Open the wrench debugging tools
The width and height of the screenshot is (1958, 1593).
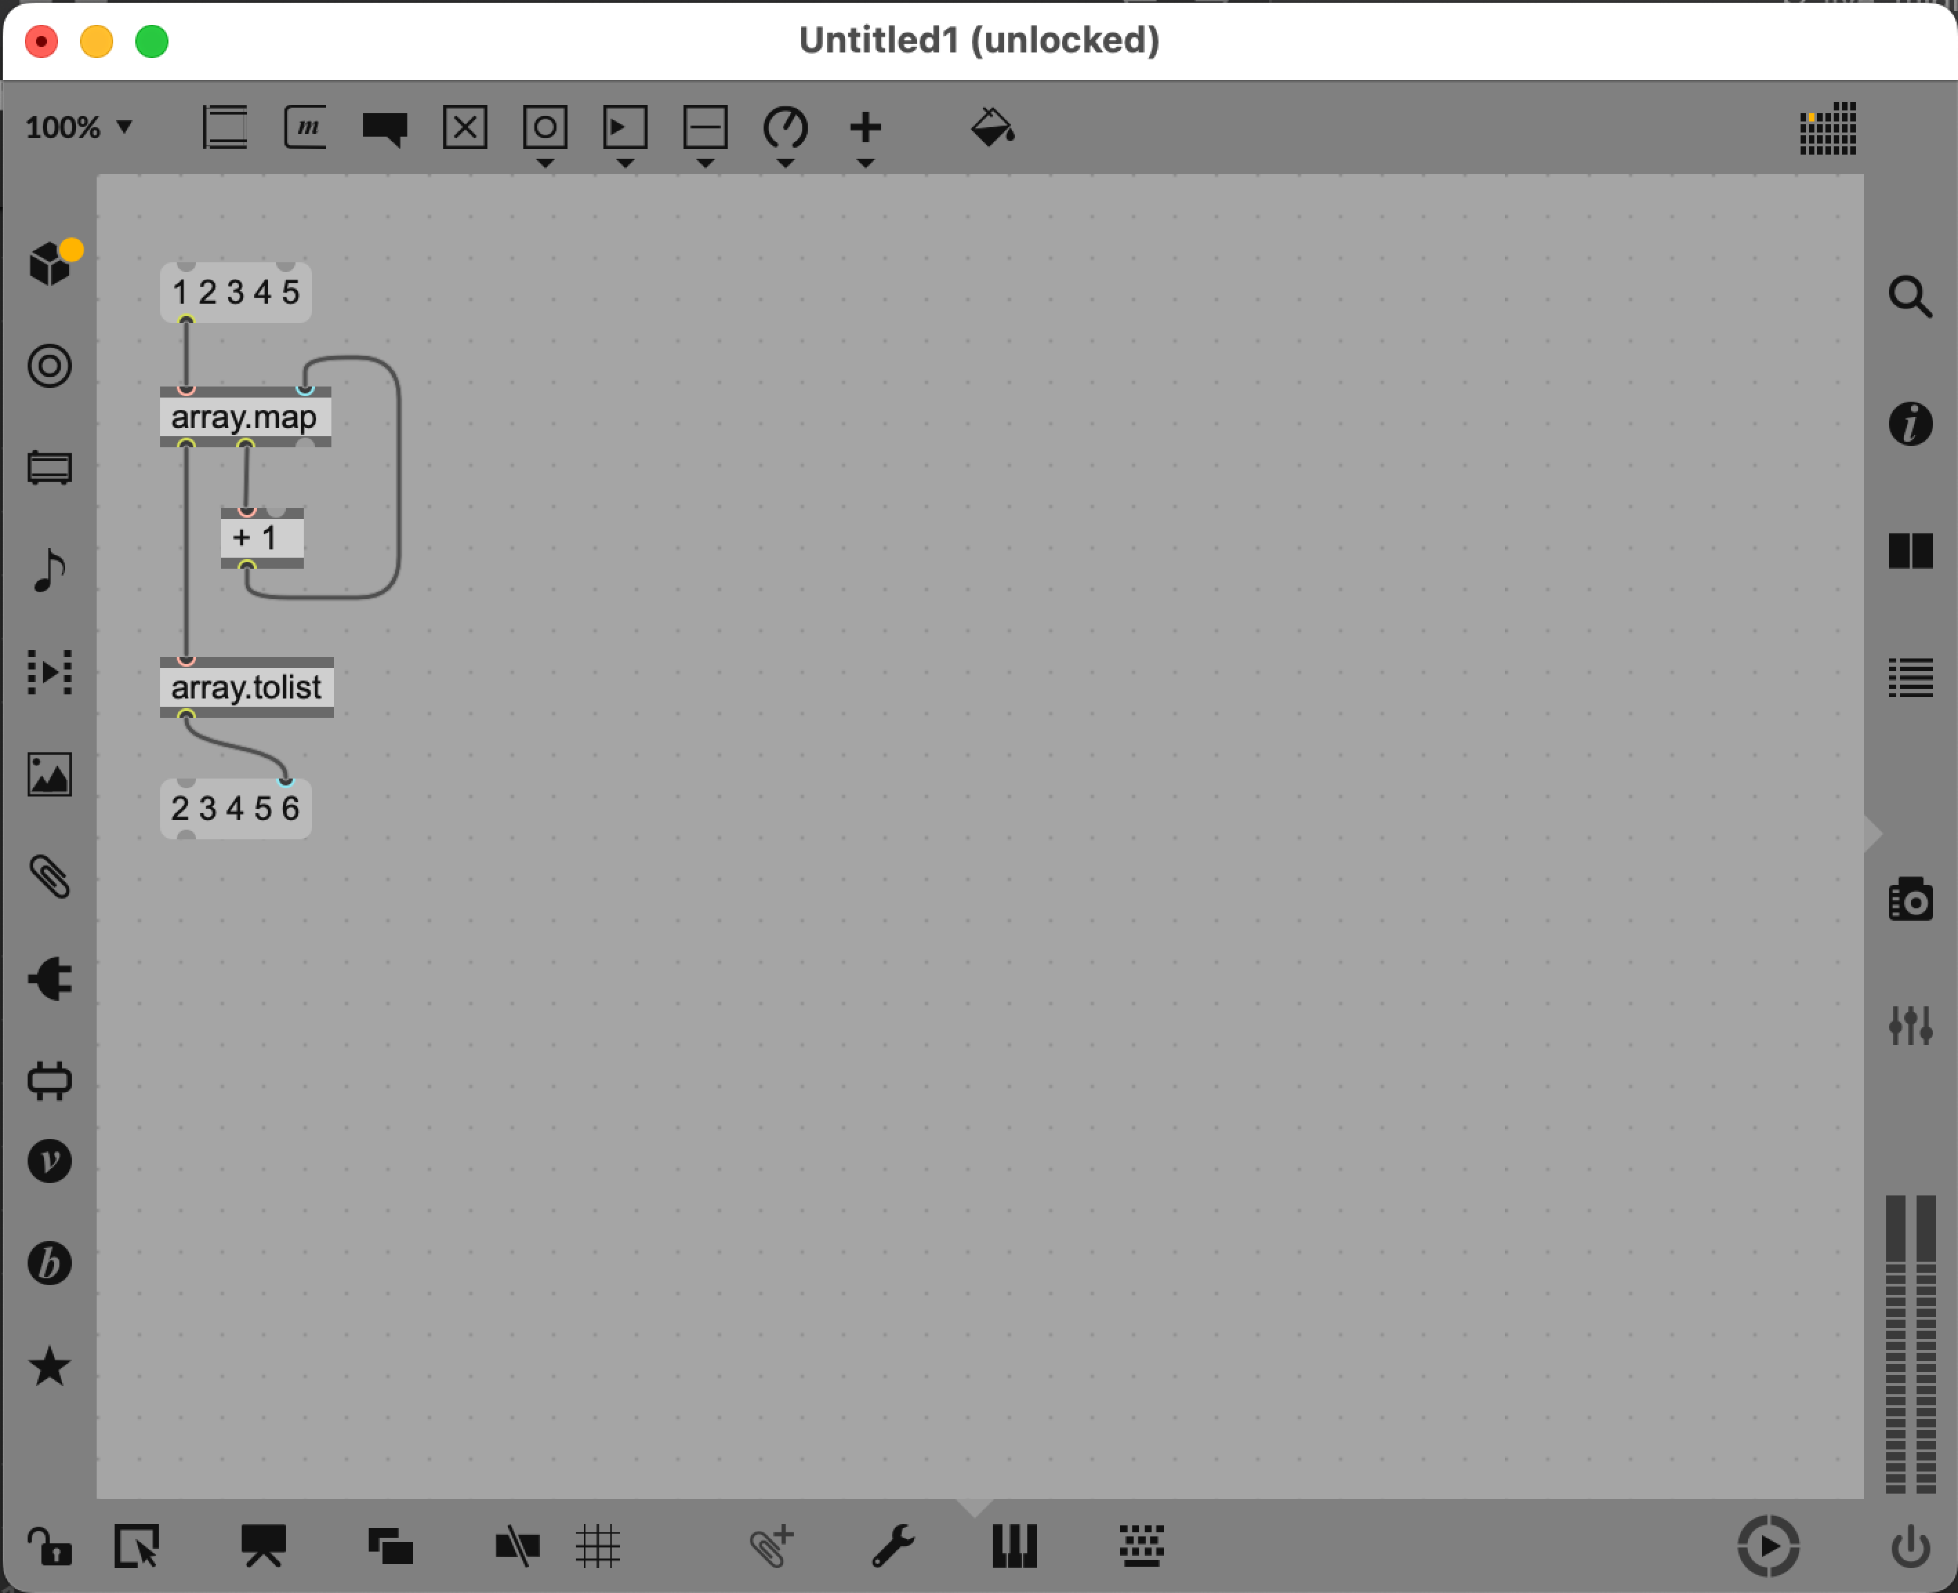(x=892, y=1546)
